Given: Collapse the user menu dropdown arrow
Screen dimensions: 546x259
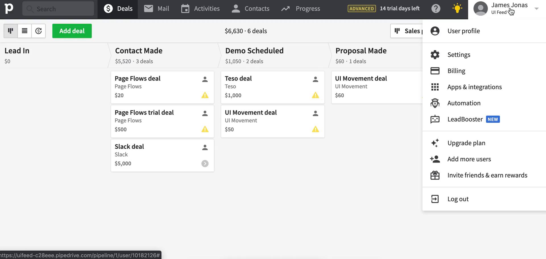Looking at the screenshot, I should (537, 9).
